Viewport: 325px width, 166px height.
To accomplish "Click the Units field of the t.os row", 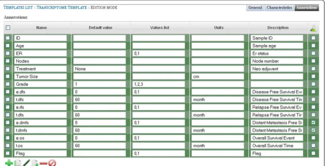I will 218,146.
